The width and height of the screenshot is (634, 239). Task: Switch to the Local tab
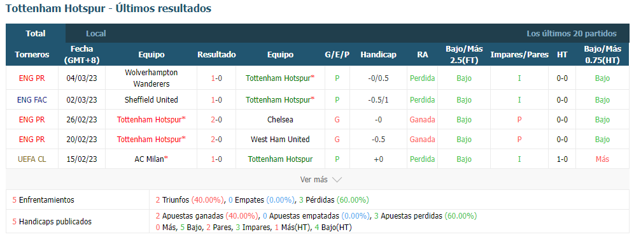pyautogui.click(x=96, y=34)
